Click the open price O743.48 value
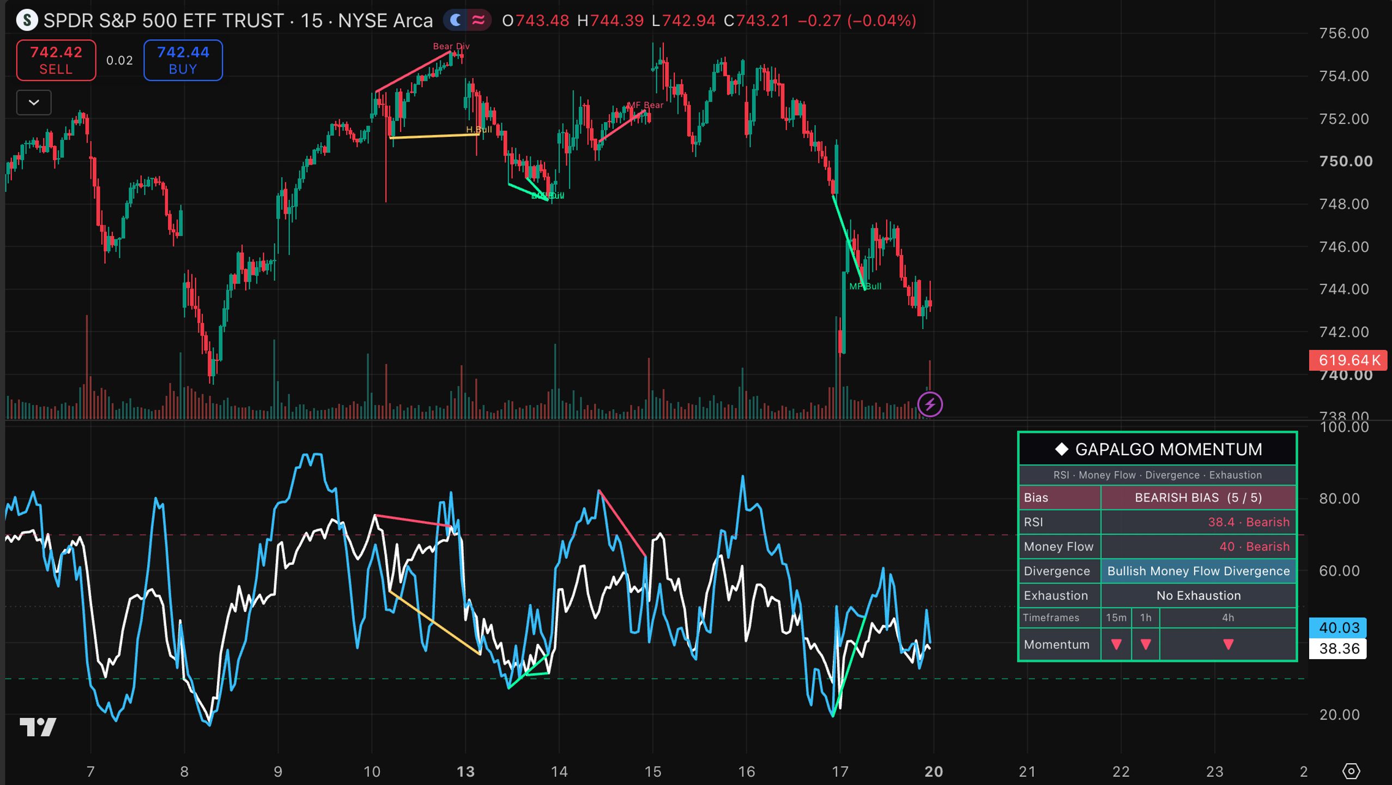 coord(535,21)
